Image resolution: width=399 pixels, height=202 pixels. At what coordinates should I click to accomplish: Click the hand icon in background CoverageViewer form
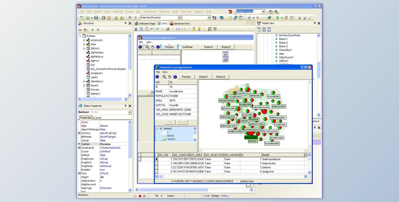[153, 47]
